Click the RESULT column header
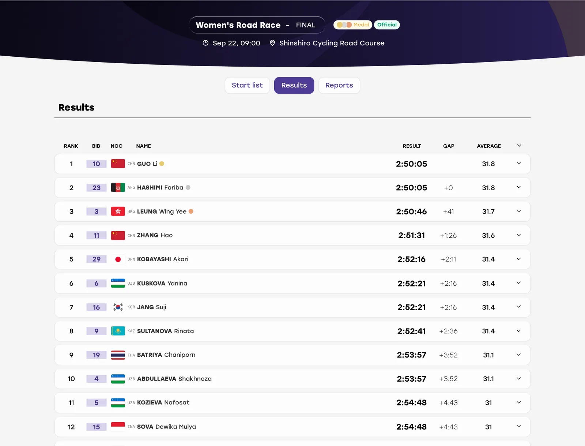Screen dimensions: 585x446 click(412, 146)
